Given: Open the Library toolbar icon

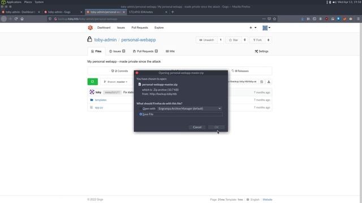Looking at the screenshot, I should click(x=308, y=19).
